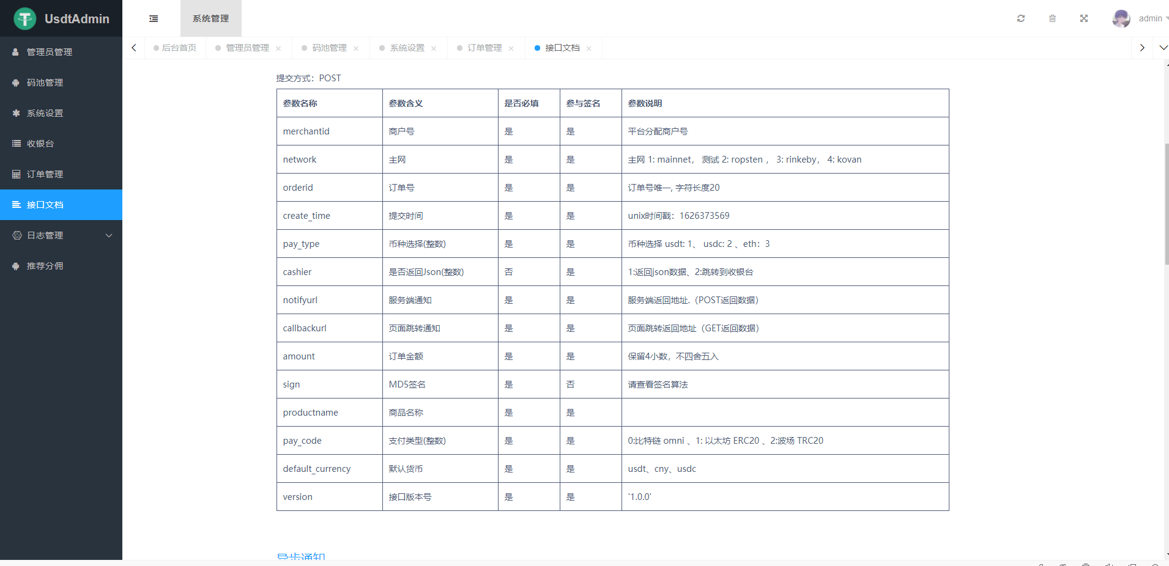Viewport: 1169px width, 566px height.
Task: Click the unix时间戳: 1626373569 cell
Action: 785,216
